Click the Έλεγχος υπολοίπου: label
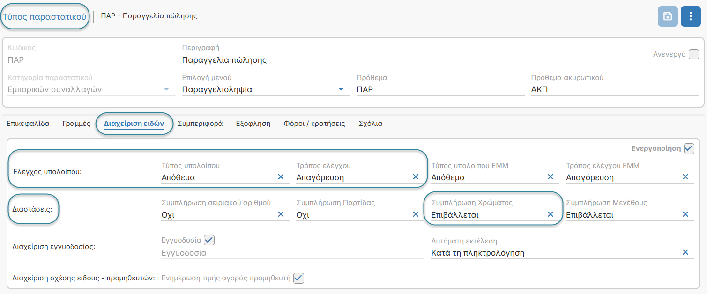This screenshot has width=707, height=294. click(46, 171)
